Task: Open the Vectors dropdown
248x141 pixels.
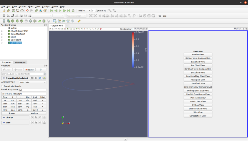Action: tap(35, 113)
